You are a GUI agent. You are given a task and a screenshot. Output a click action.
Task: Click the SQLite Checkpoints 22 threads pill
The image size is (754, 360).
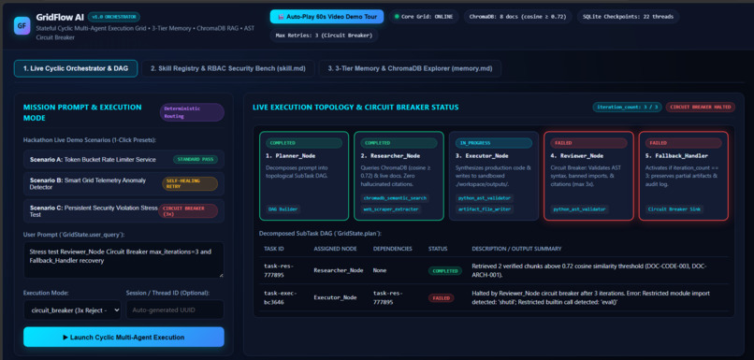pyautogui.click(x=628, y=16)
